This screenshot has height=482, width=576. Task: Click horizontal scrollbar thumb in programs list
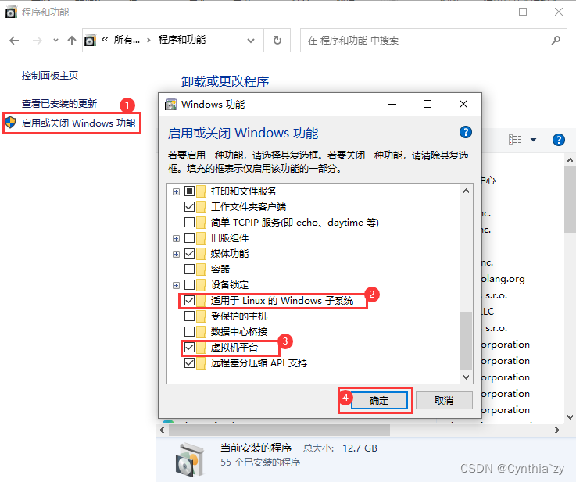(279, 430)
